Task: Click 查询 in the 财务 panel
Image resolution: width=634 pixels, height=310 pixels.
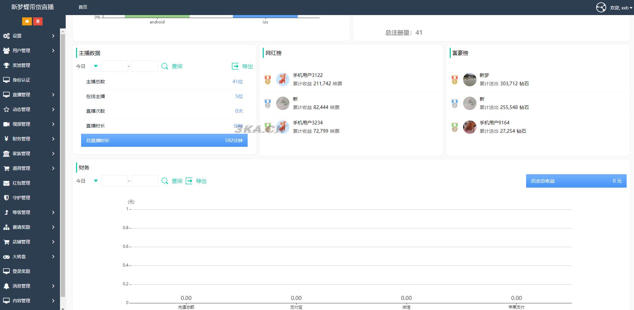Action: tap(177, 181)
